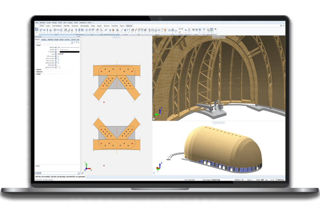Click the pin icon on the properties panel

pyautogui.click(x=77, y=37)
